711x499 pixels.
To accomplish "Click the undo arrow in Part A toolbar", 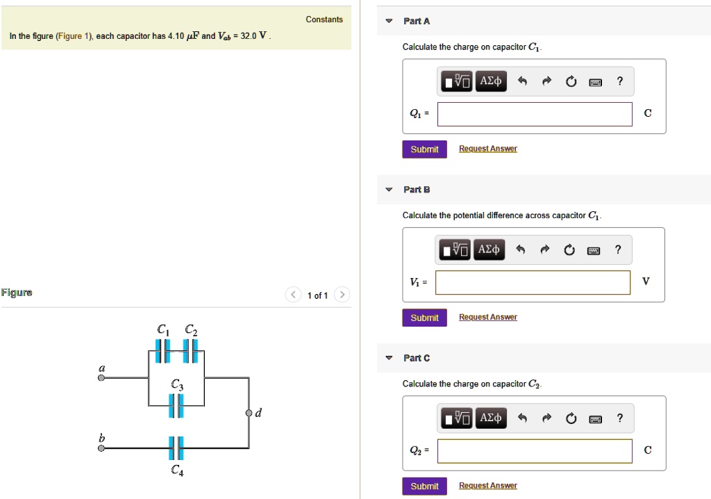I will pyautogui.click(x=522, y=81).
